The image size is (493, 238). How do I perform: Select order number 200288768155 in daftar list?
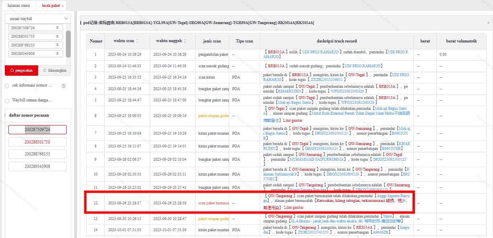tap(37, 154)
